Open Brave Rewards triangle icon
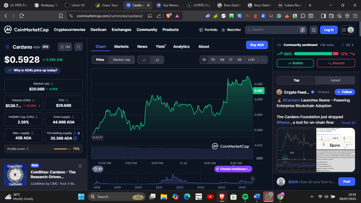 pyautogui.click(x=177, y=16)
